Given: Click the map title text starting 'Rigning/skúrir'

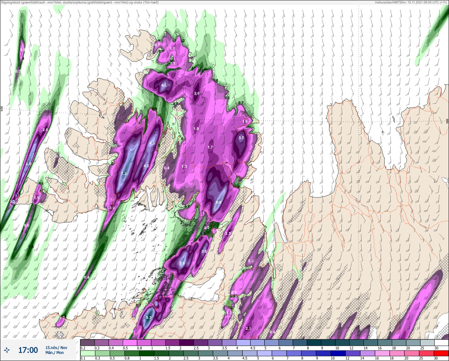Looking at the screenshot, I should point(80,2).
